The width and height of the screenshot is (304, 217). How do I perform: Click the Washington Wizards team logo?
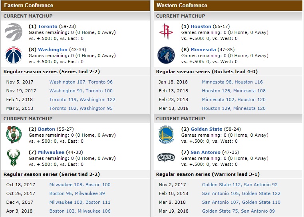pos(14,55)
